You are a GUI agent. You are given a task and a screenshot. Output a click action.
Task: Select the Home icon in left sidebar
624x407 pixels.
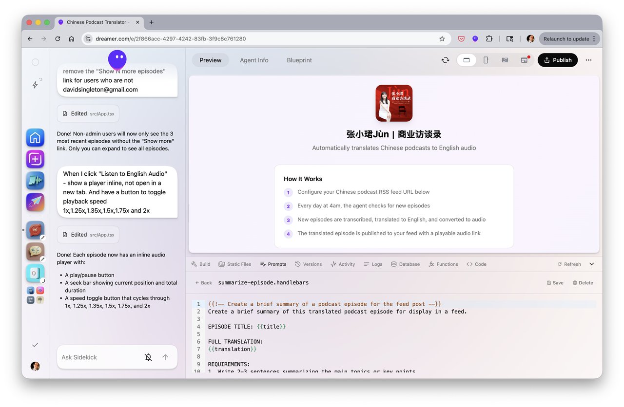[35, 138]
